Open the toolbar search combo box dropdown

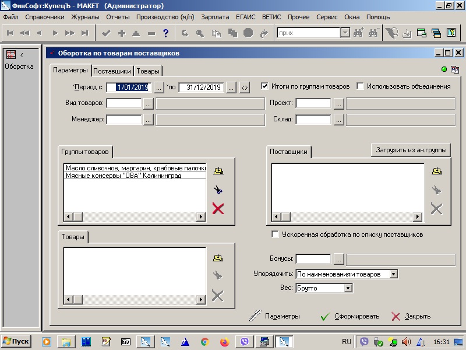pos(345,33)
